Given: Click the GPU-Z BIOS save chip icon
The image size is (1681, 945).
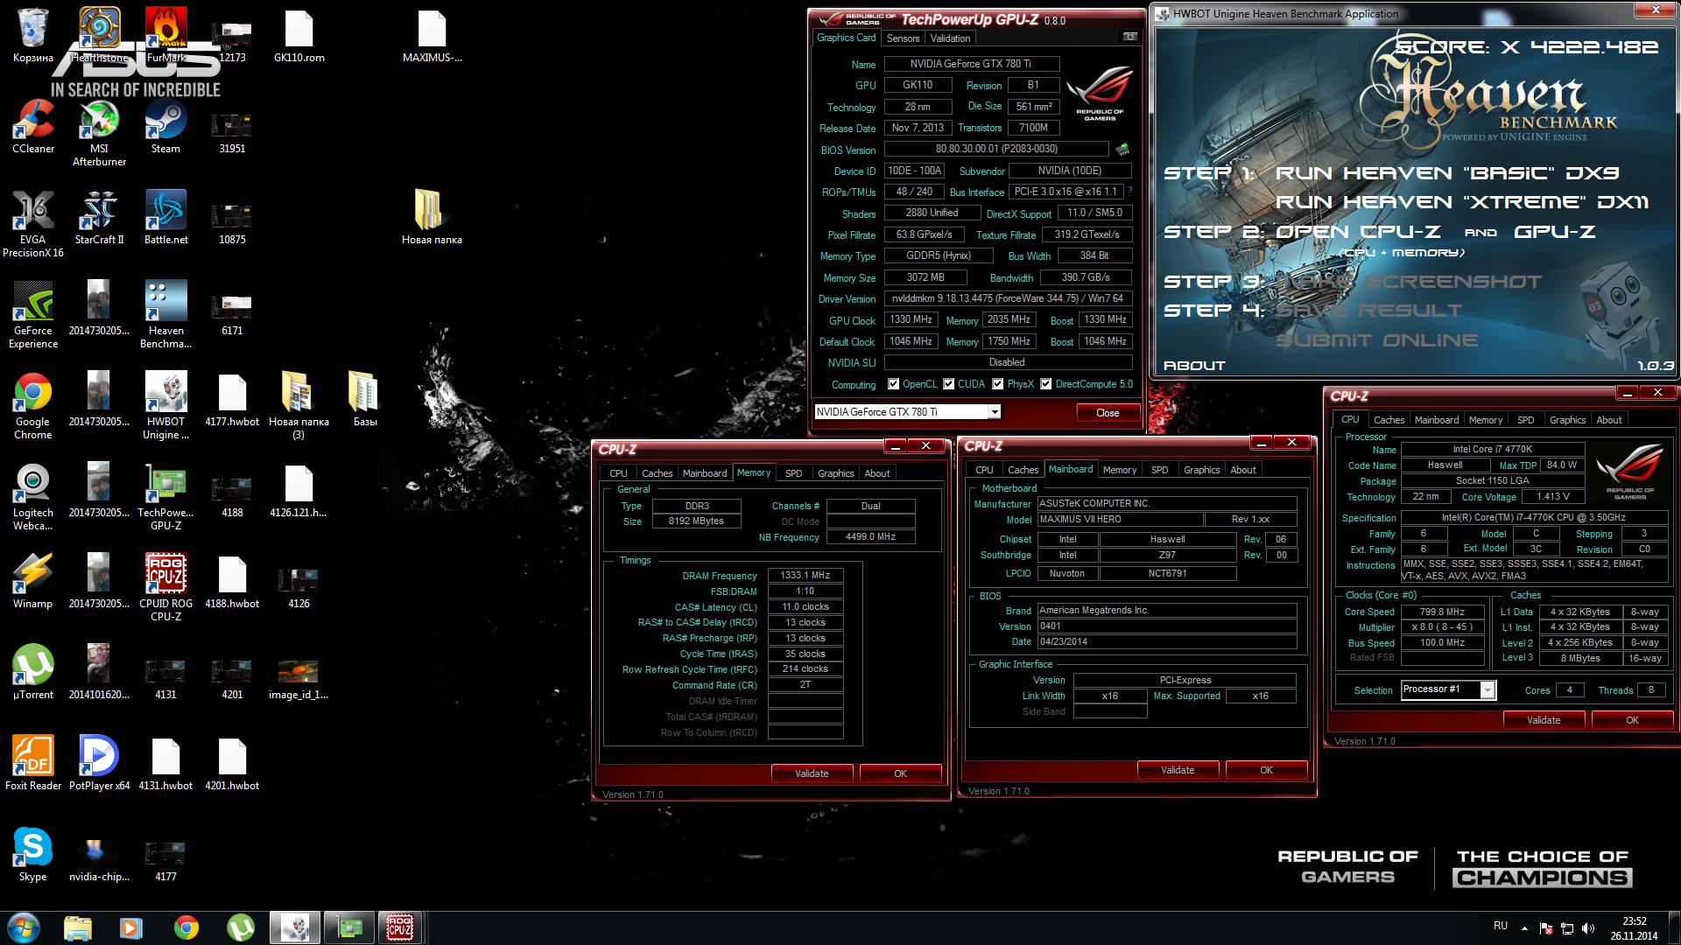Looking at the screenshot, I should (x=1122, y=150).
